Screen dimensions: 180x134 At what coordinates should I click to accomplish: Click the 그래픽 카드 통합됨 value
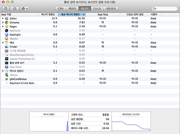[106, 115]
